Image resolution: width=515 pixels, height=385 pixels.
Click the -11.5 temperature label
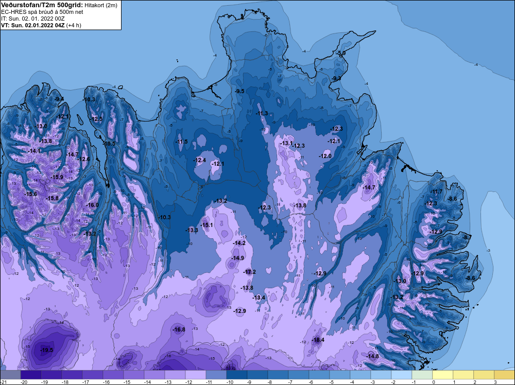(x=181, y=142)
